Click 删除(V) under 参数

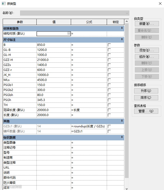coord(147,63)
